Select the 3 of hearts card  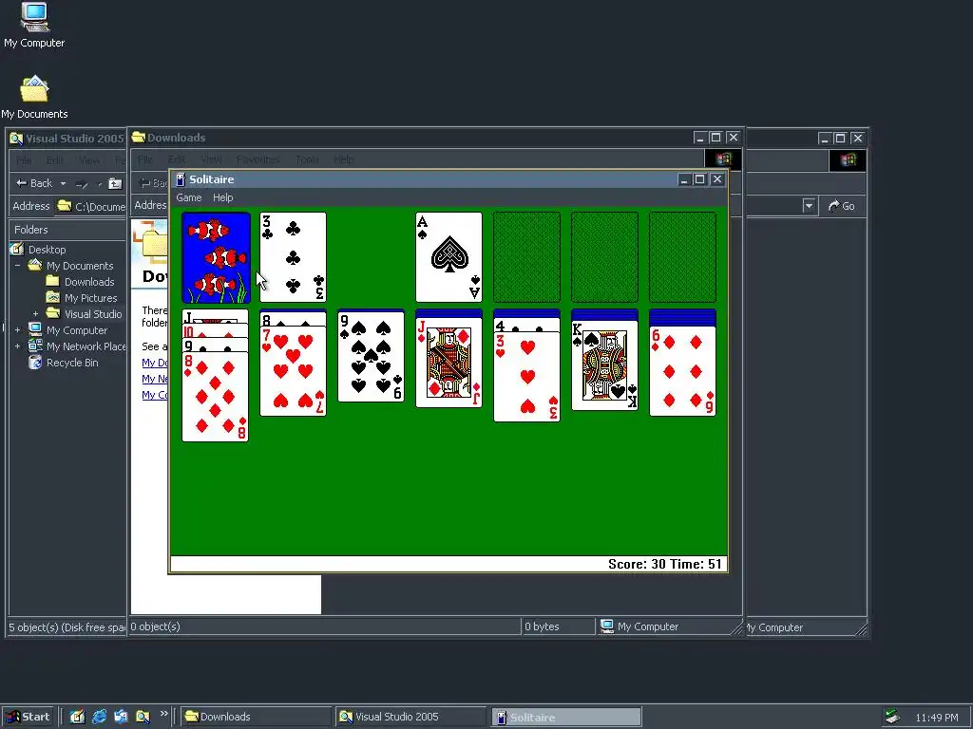pyautogui.click(x=526, y=376)
